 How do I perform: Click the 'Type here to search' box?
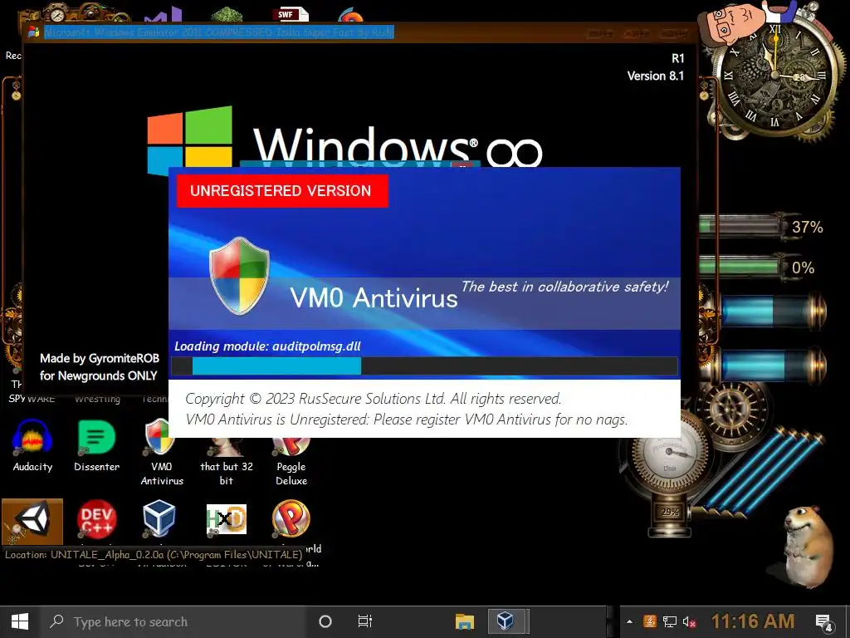pos(173,621)
